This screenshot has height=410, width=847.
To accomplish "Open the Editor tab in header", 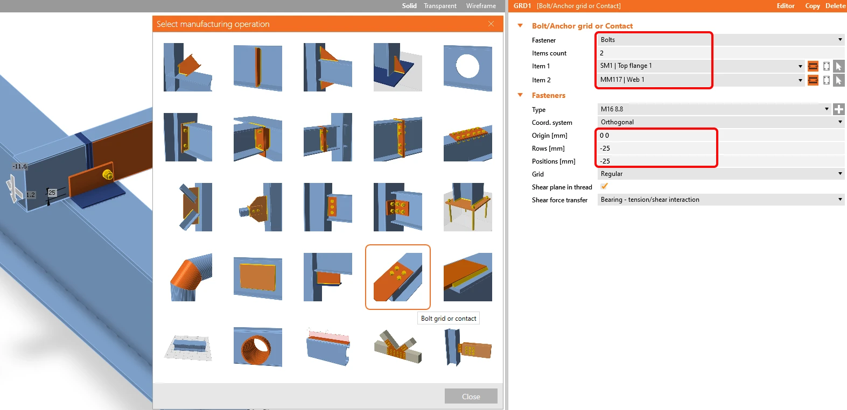I will point(786,6).
